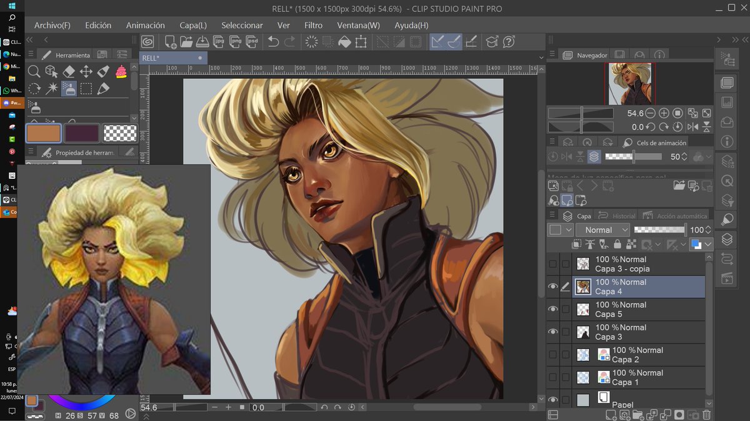The width and height of the screenshot is (750, 421).
Task: Click the layer opacity slider
Action: point(660,230)
